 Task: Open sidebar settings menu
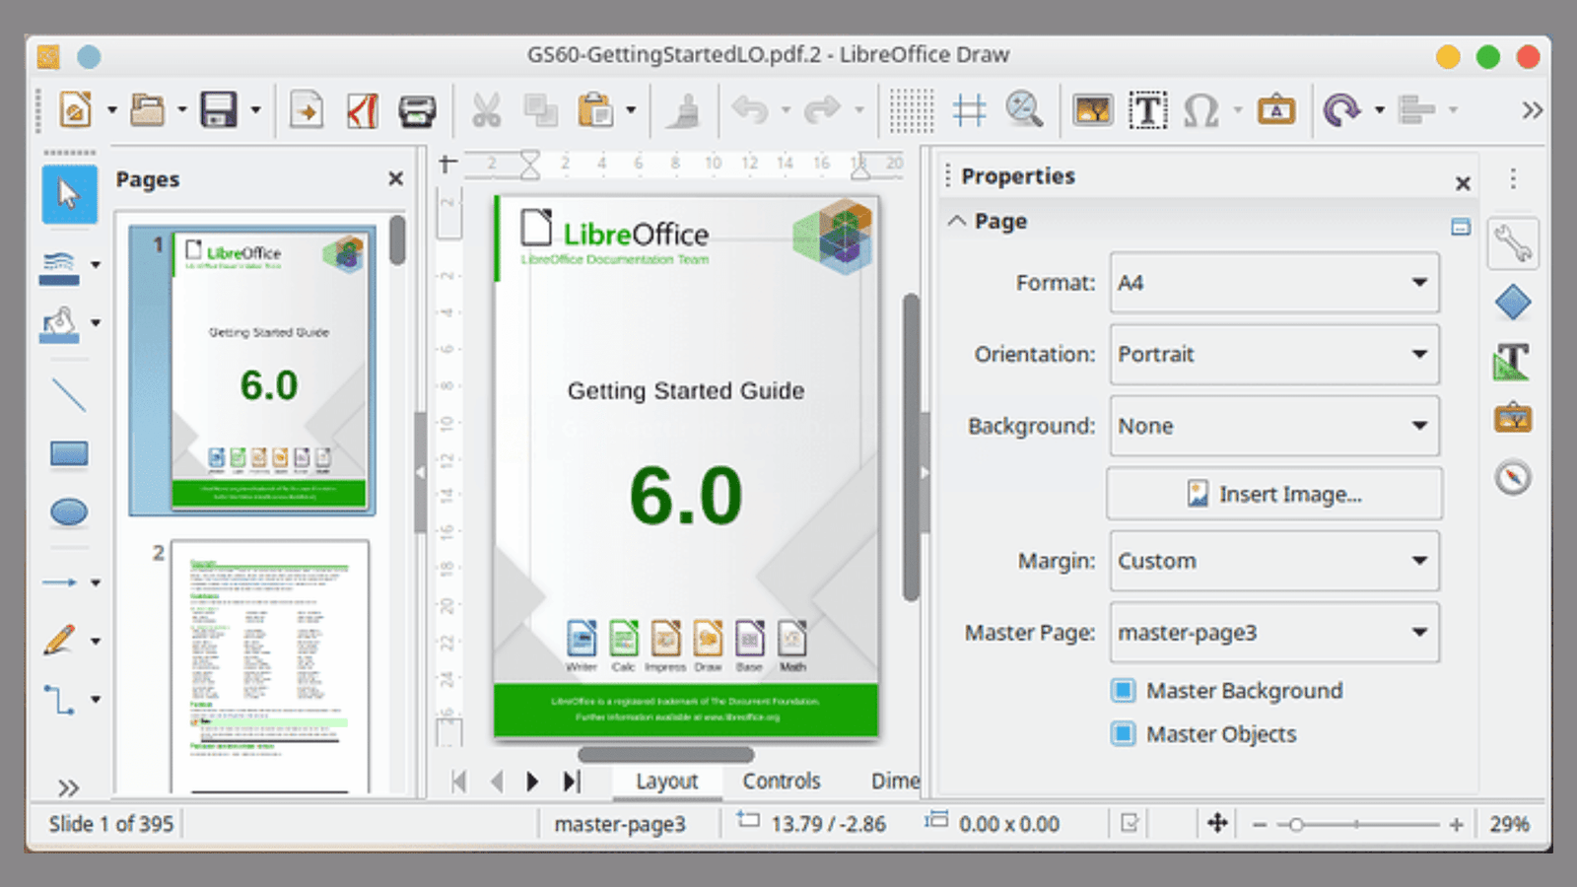(x=1513, y=178)
